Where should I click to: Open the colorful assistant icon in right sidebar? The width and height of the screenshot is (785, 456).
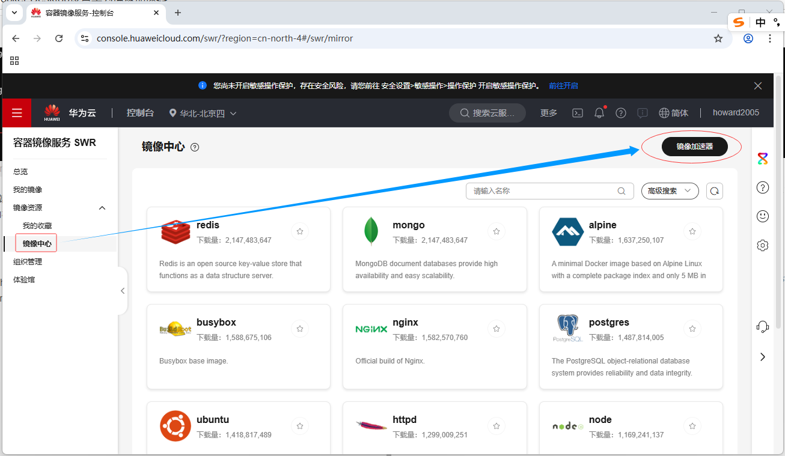click(x=763, y=159)
